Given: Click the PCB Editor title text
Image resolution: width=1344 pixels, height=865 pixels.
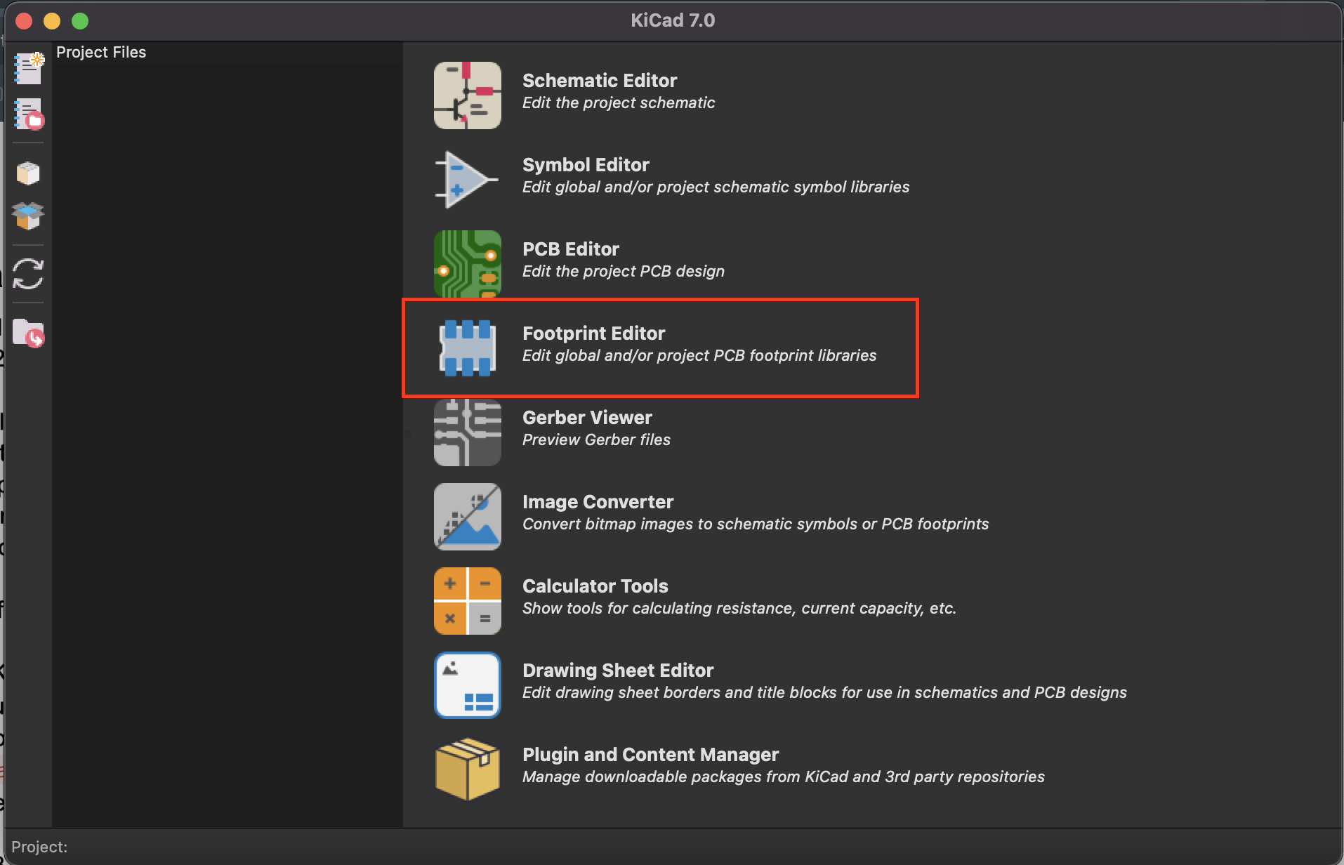Looking at the screenshot, I should [x=571, y=249].
